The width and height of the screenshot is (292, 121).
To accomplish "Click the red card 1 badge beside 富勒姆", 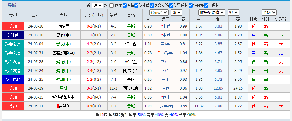I will (58, 106).
